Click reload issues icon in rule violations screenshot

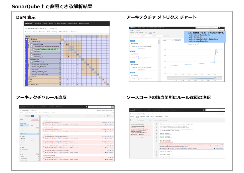point(108,116)
